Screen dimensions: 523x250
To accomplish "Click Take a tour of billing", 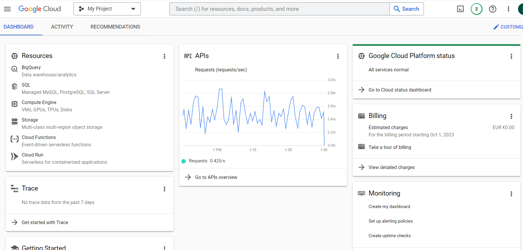I will 390,147.
